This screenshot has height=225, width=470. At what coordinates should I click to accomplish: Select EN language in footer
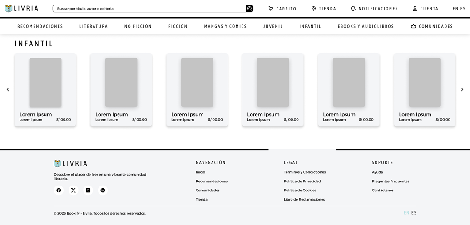pyautogui.click(x=406, y=213)
